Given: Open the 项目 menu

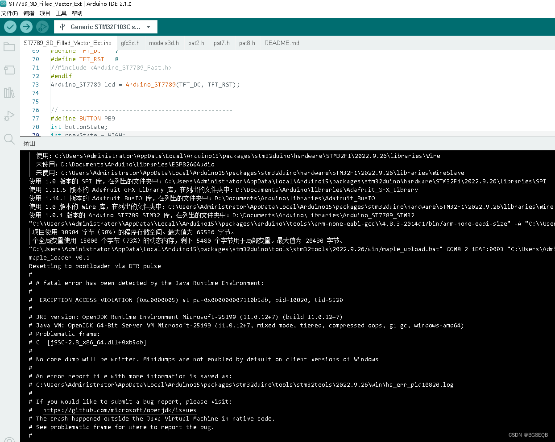Looking at the screenshot, I should (45, 13).
